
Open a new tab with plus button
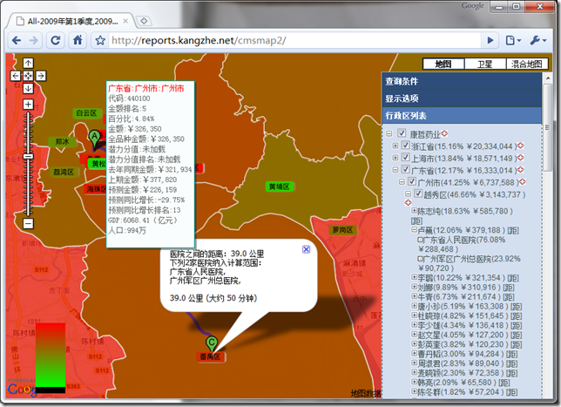pos(144,21)
